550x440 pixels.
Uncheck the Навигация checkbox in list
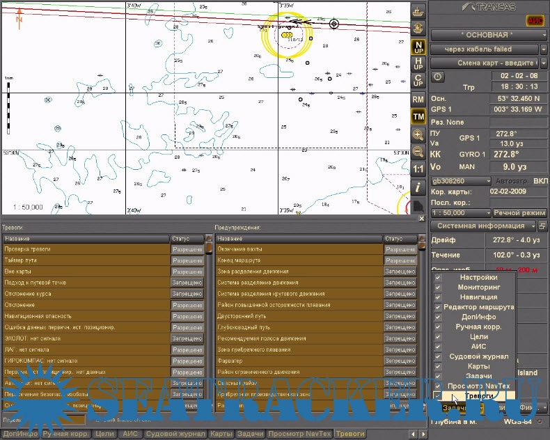[x=439, y=297]
